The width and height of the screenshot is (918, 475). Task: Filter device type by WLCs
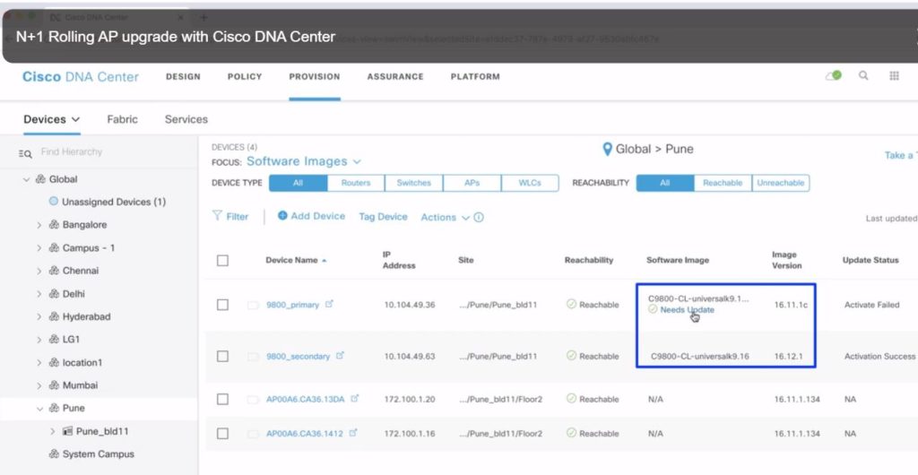click(529, 183)
